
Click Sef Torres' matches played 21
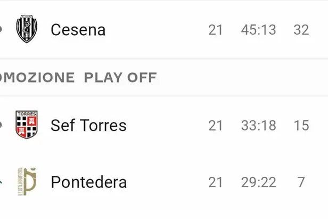point(215,125)
